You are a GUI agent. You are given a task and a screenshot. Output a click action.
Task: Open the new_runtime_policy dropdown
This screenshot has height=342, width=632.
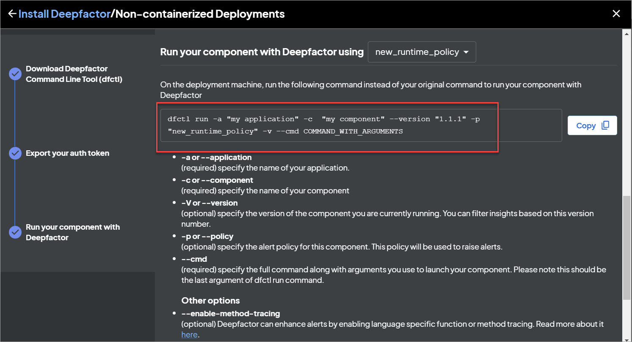(x=422, y=52)
